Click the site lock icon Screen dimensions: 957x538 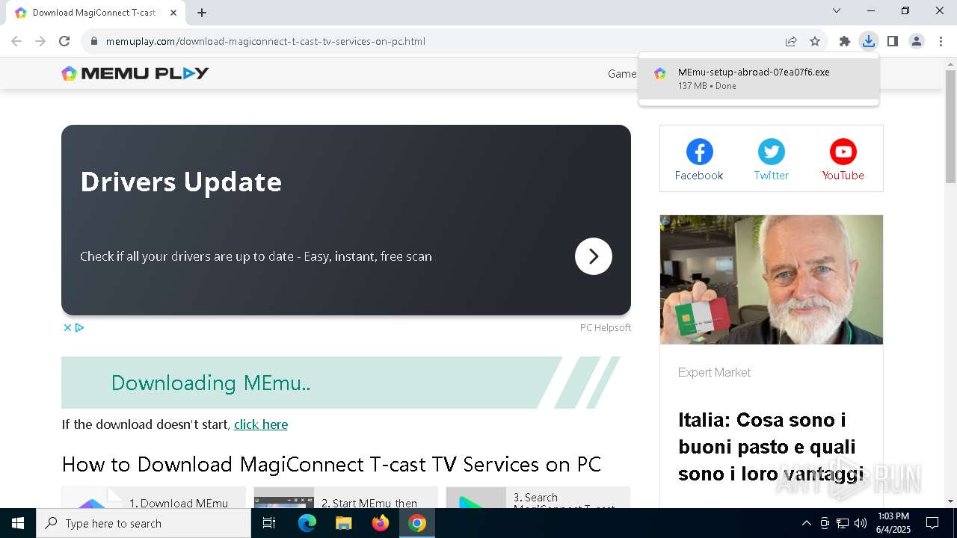(94, 41)
